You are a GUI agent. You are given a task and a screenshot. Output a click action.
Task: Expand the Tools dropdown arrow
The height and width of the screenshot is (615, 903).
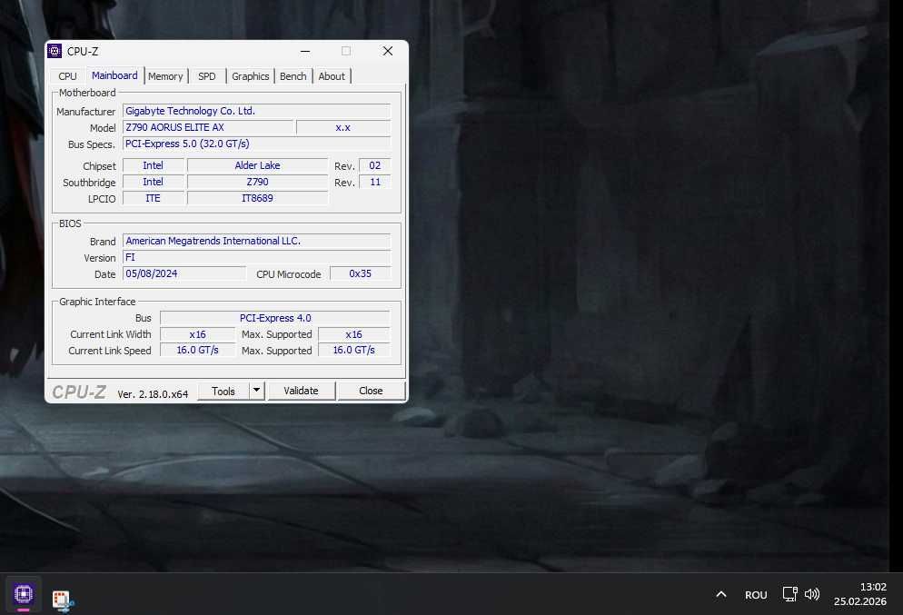coord(256,391)
